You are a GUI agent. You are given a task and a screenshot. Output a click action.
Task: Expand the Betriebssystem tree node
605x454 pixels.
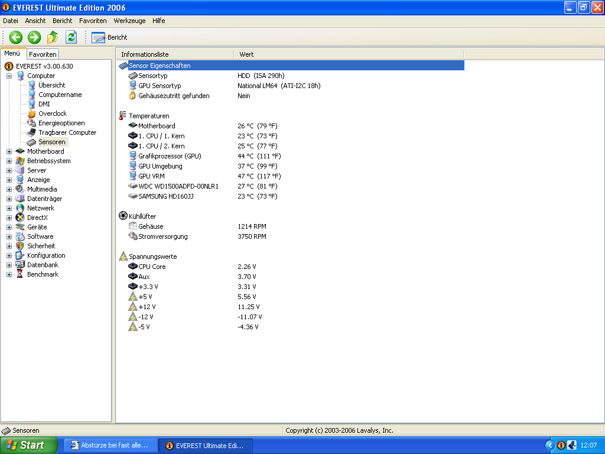click(9, 161)
